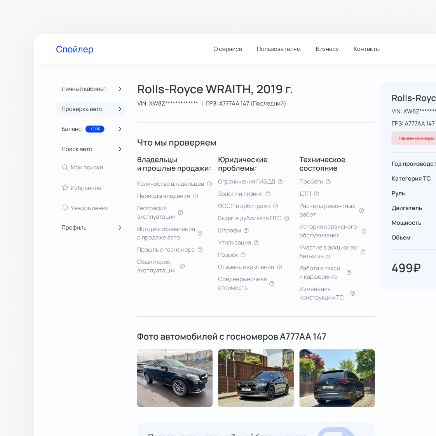Show the hint for Изменения конструкции ТС

tap(352, 293)
